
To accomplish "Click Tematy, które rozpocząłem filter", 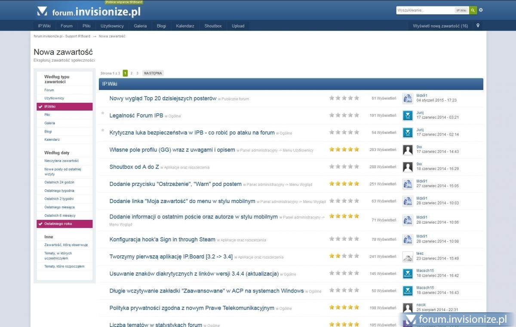I will pos(64,266).
